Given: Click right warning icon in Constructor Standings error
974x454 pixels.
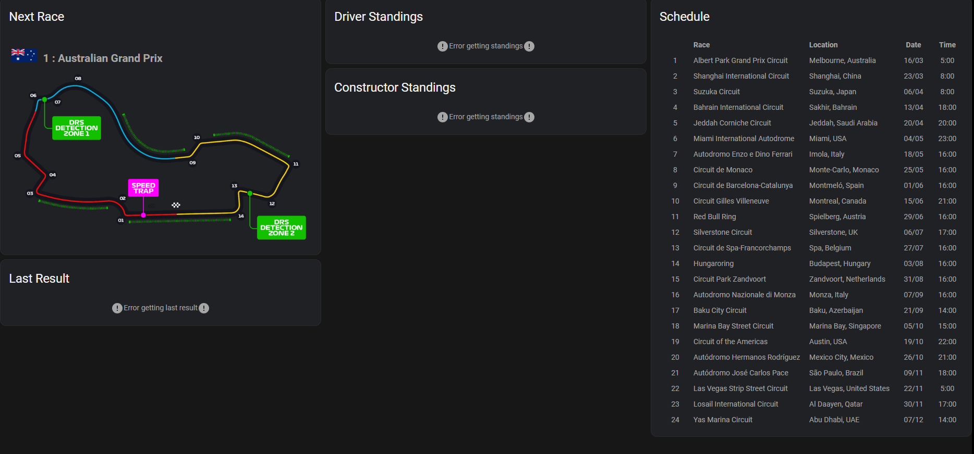Looking at the screenshot, I should point(529,117).
